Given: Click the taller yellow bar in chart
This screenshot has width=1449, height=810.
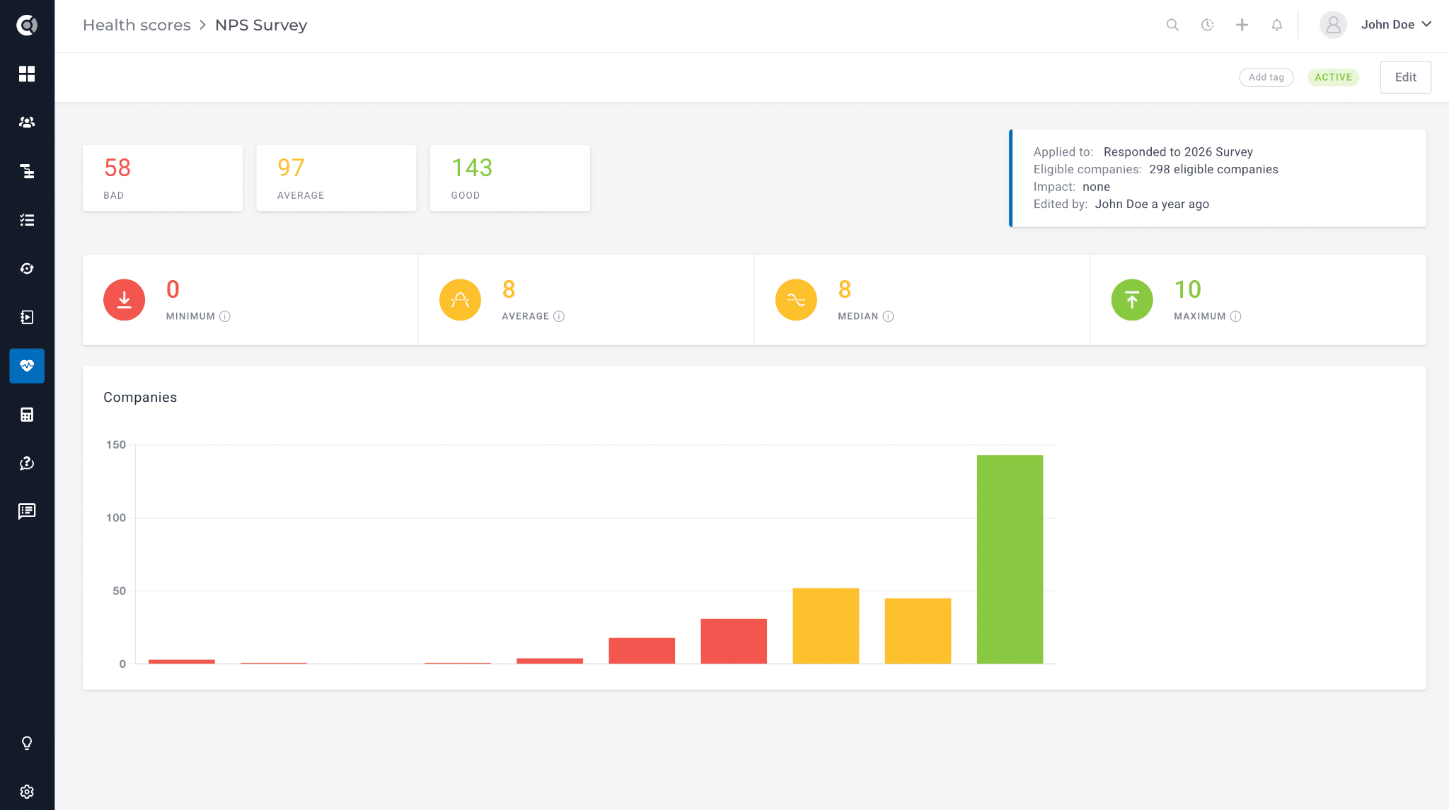Looking at the screenshot, I should tap(826, 625).
